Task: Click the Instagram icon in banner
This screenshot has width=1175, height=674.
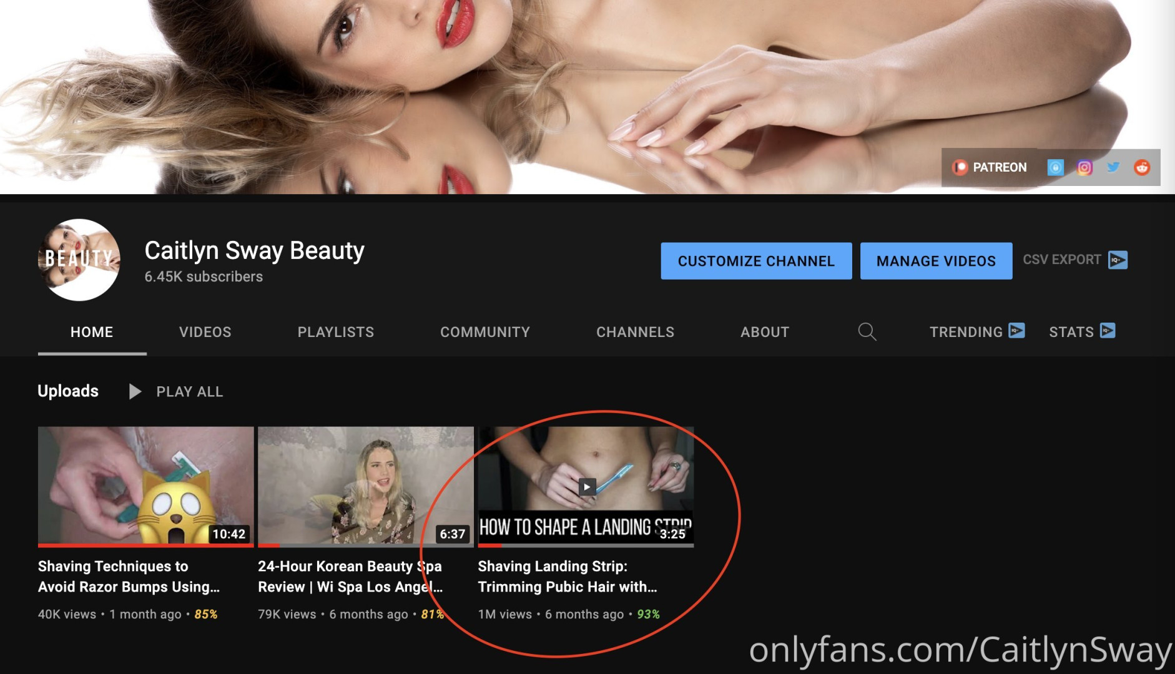Action: coord(1084,167)
